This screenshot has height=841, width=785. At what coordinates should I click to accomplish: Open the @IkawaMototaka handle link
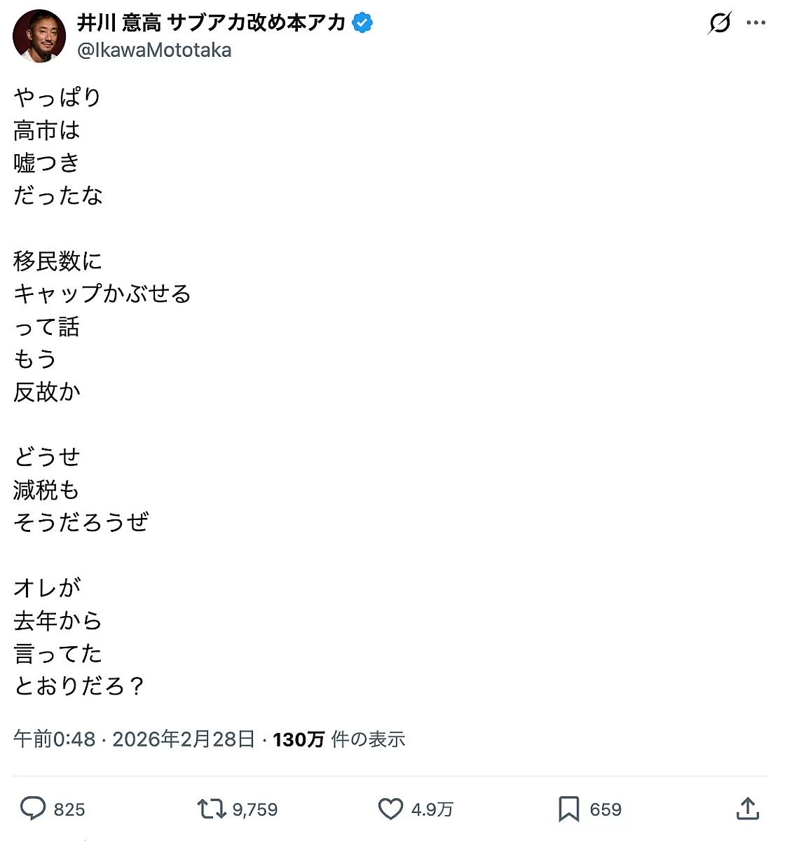[x=154, y=50]
